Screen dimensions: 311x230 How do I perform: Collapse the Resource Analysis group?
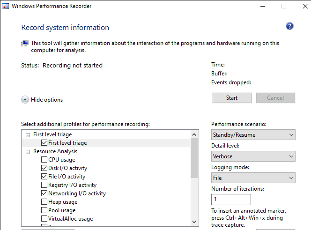pos(28,152)
